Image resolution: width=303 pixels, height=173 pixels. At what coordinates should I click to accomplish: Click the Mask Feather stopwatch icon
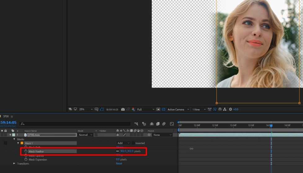[26, 151]
